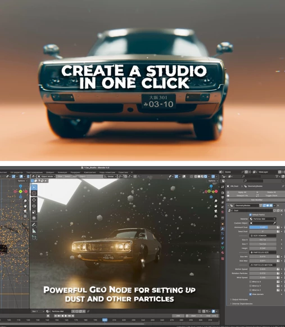285x327 pixels.
Task: Remove the GeometryNodes modifier with X
Action: click(x=278, y=205)
